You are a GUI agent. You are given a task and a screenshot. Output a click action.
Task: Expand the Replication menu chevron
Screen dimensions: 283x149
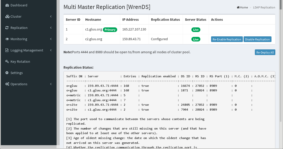click(x=51, y=28)
